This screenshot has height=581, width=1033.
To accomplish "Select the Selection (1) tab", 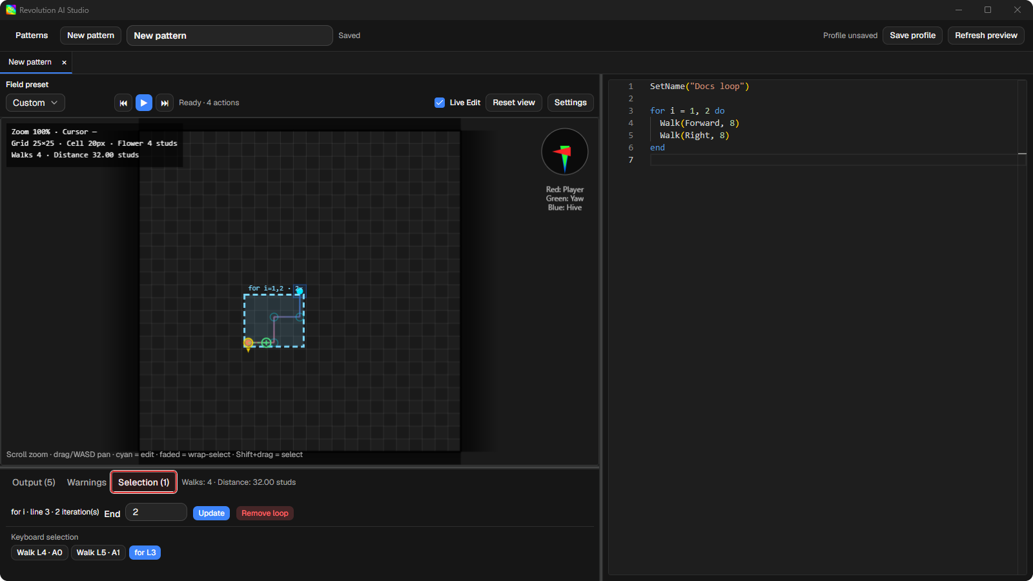I will tap(144, 482).
